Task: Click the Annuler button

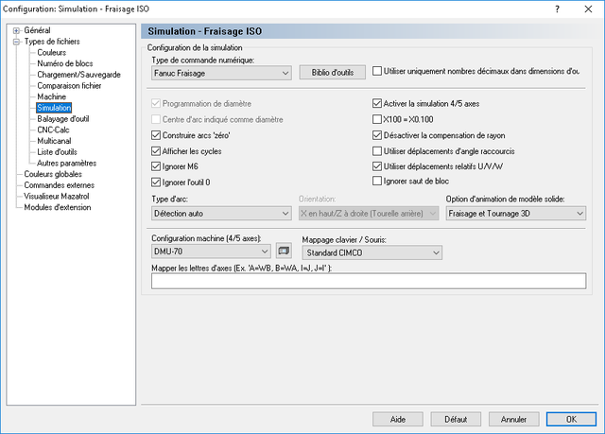Action: (513, 419)
